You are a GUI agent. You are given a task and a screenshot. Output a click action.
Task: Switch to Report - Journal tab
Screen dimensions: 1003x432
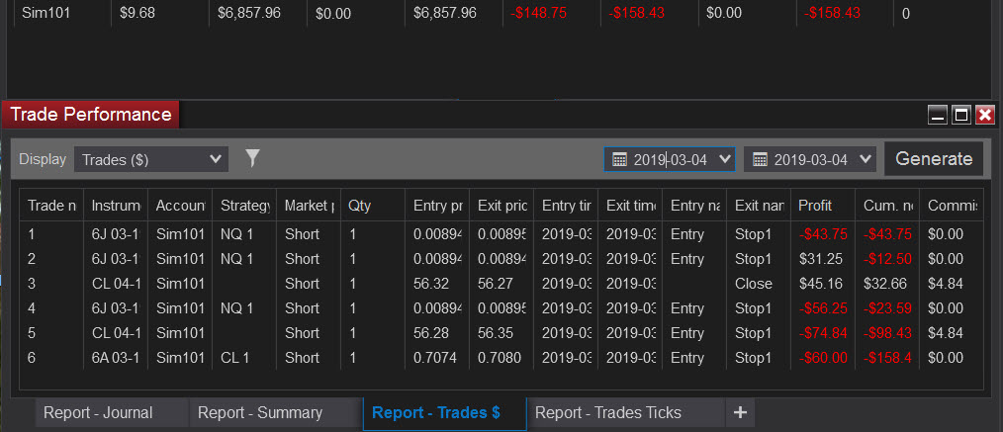pos(98,413)
